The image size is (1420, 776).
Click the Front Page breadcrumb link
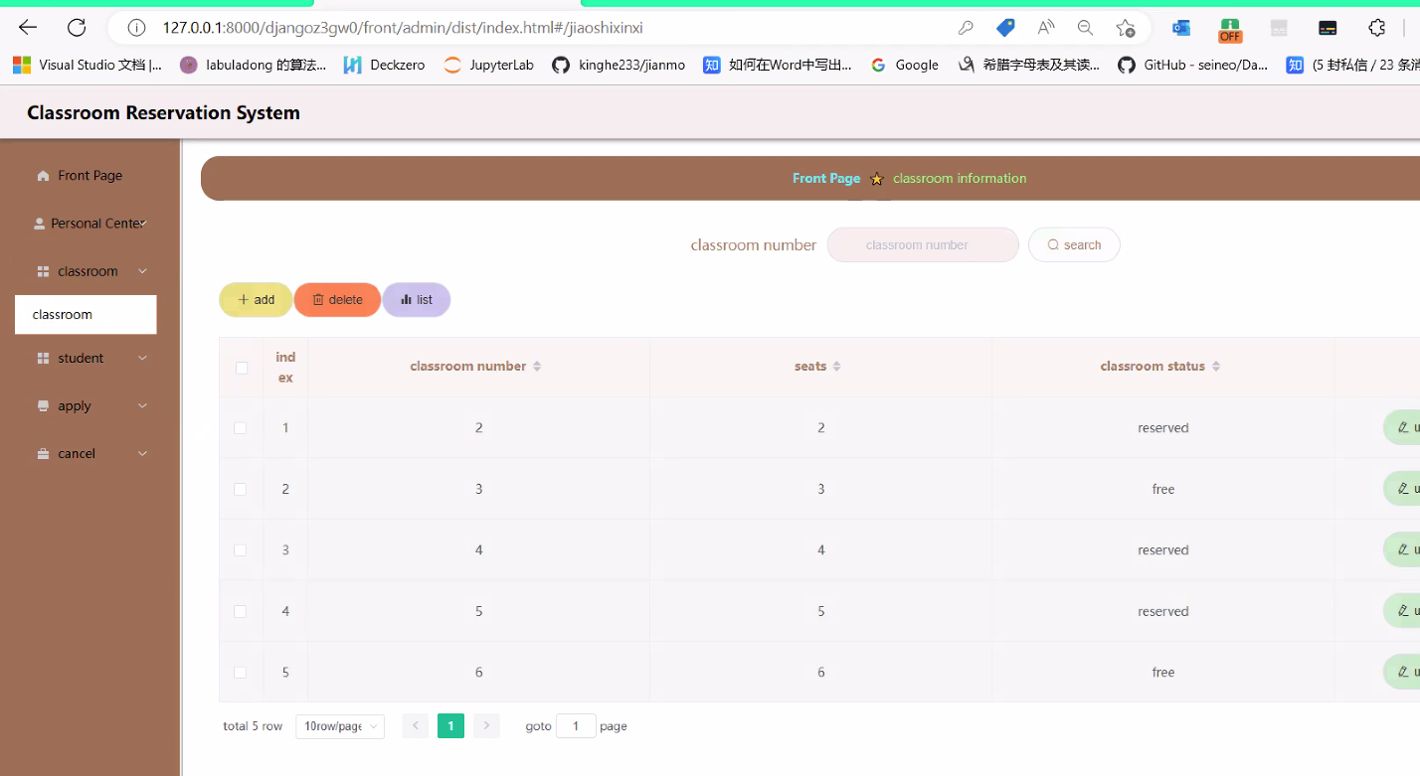point(826,178)
